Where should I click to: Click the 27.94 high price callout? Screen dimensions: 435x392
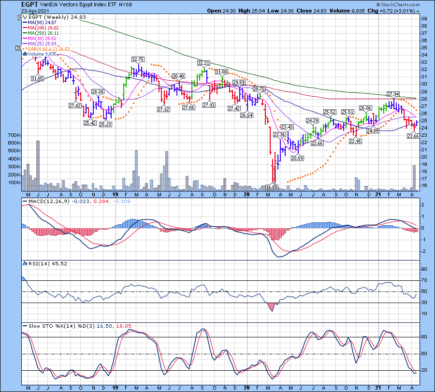(x=393, y=94)
